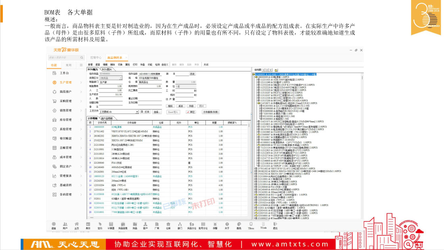Click the search magnifier icon in sidebar
The height and width of the screenshot is (250, 444).
[x=82, y=57]
